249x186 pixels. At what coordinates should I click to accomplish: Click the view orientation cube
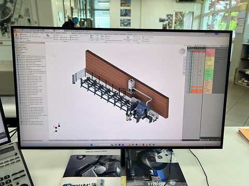pos(182,51)
